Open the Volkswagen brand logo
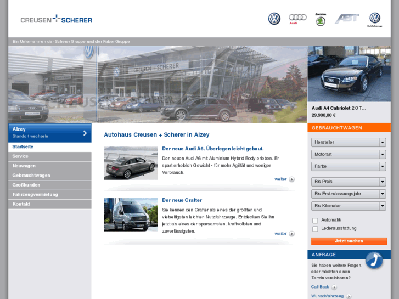Image resolution: width=399 pixels, height=299 pixels. click(274, 19)
